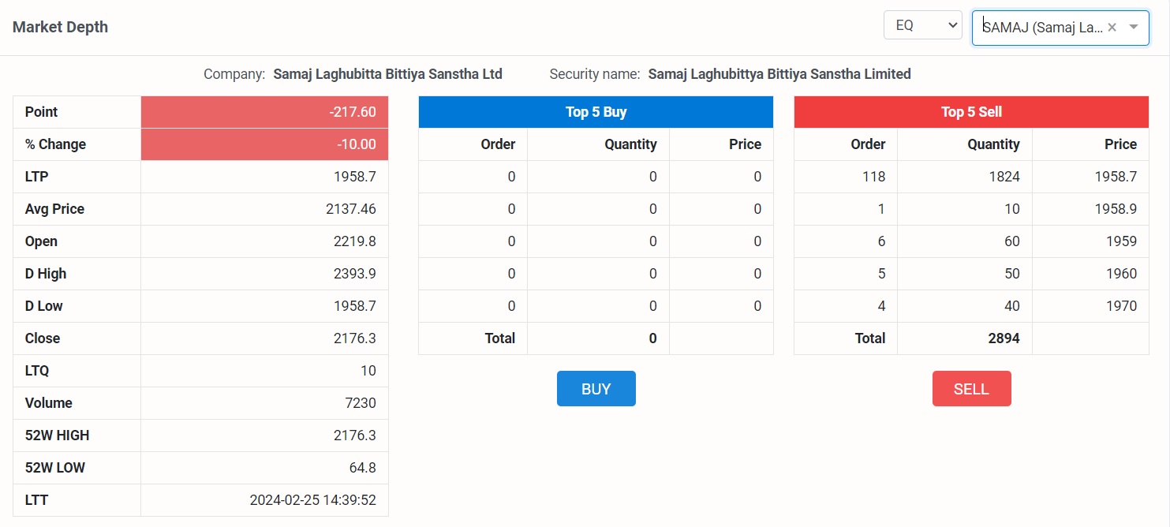1170x527 pixels.
Task: Click the Top 5 Buy header
Action: click(x=596, y=112)
